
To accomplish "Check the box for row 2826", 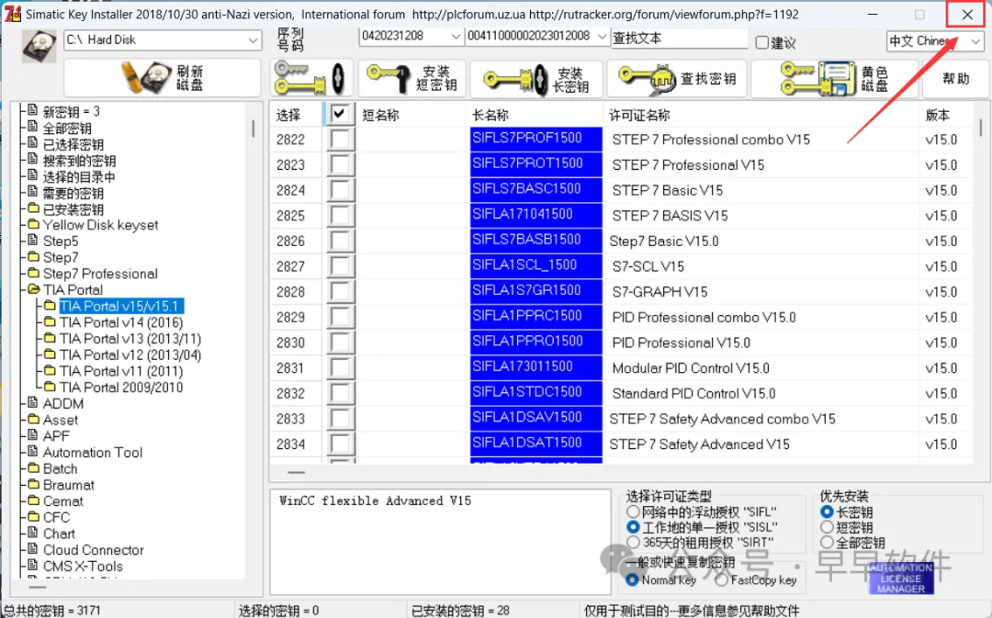I will tap(341, 241).
